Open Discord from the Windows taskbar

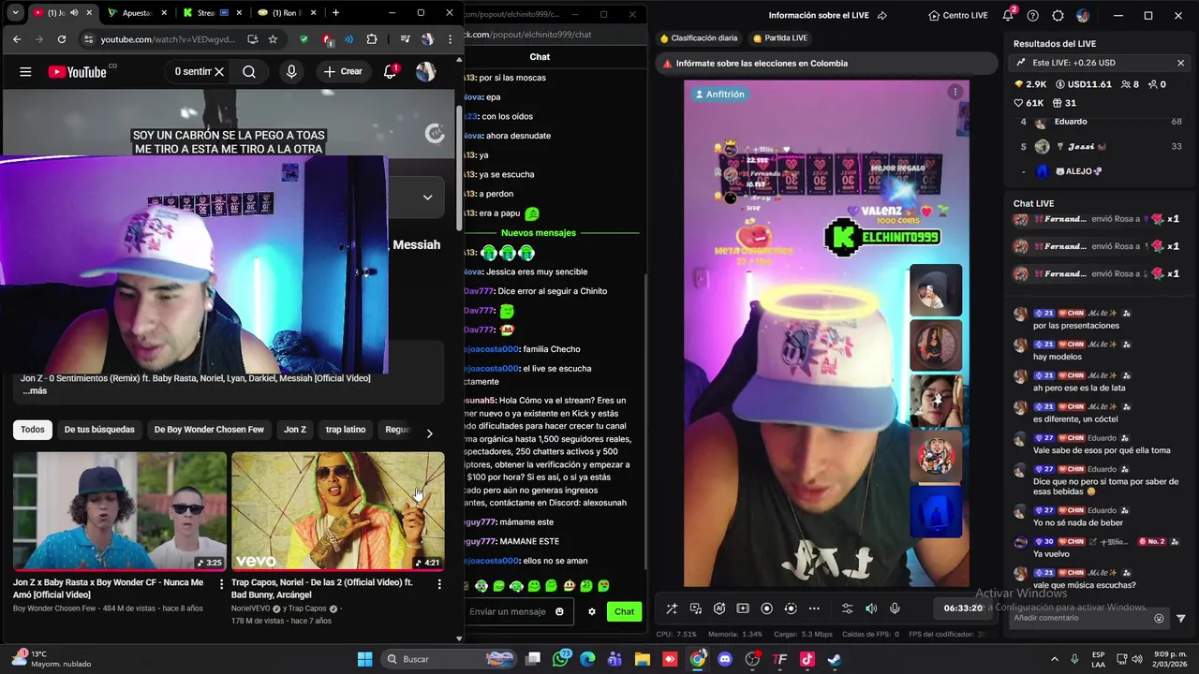725,659
